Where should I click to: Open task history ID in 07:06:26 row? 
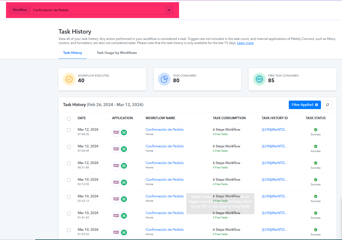(275, 130)
